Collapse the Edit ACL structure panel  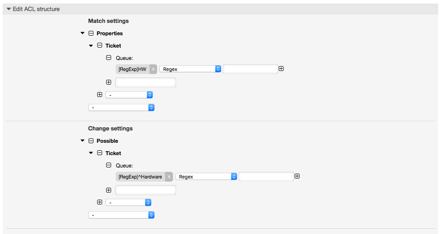pos(9,9)
